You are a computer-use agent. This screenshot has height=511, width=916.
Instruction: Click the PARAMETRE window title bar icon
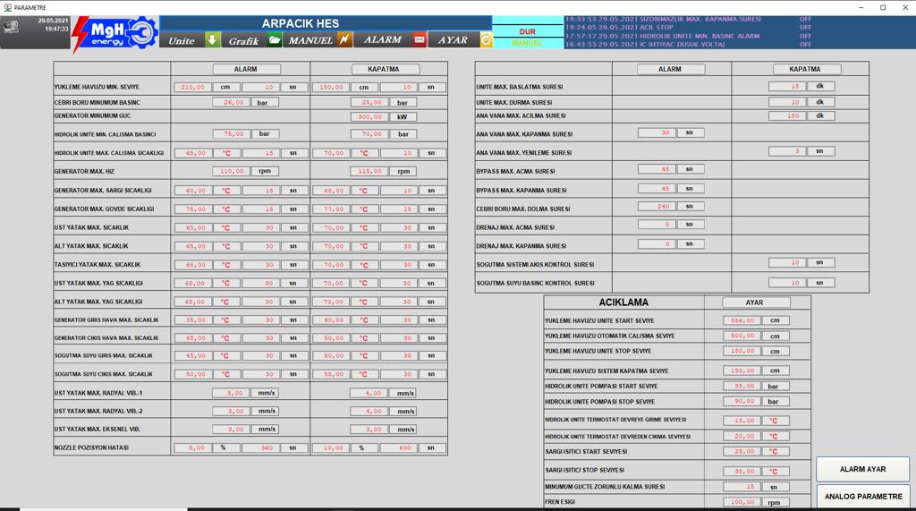(7, 7)
